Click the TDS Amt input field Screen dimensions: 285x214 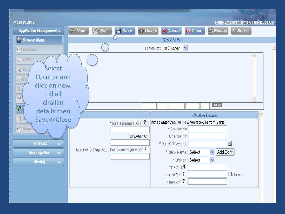(x=208, y=167)
